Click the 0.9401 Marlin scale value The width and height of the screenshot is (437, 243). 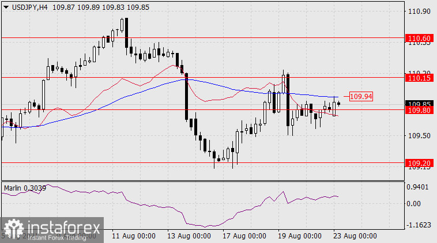(x=419, y=187)
